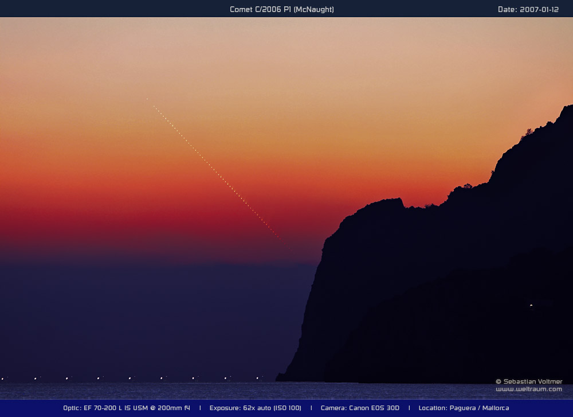Click the tree silhouette on the upper cliff ridge
Viewport: 573px width, 417px height.
coord(527,132)
